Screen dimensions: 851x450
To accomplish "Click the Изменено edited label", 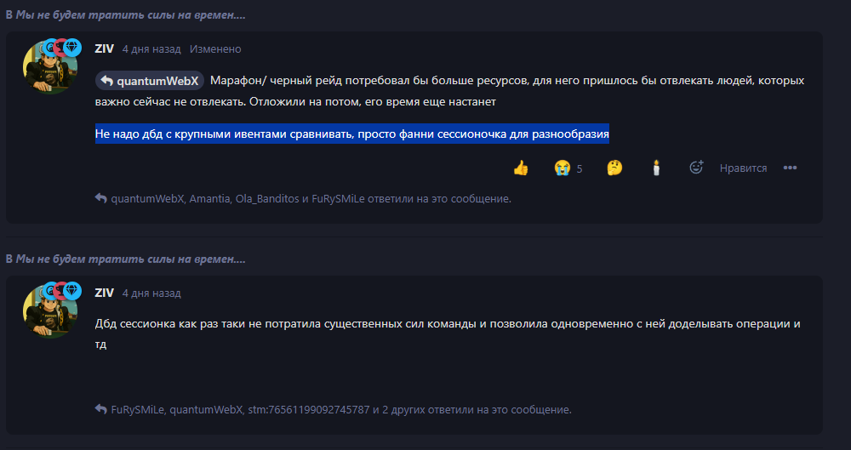I will [x=215, y=48].
